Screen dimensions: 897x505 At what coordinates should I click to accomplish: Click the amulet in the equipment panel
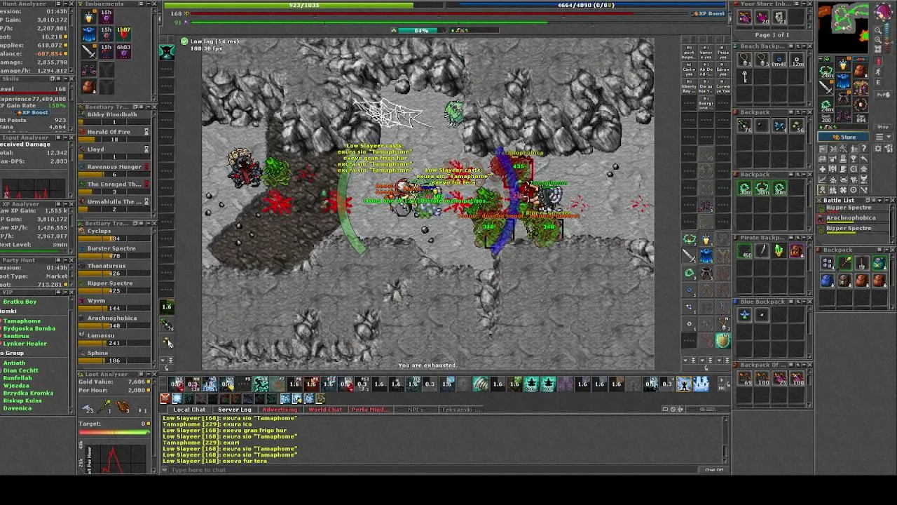click(x=827, y=71)
